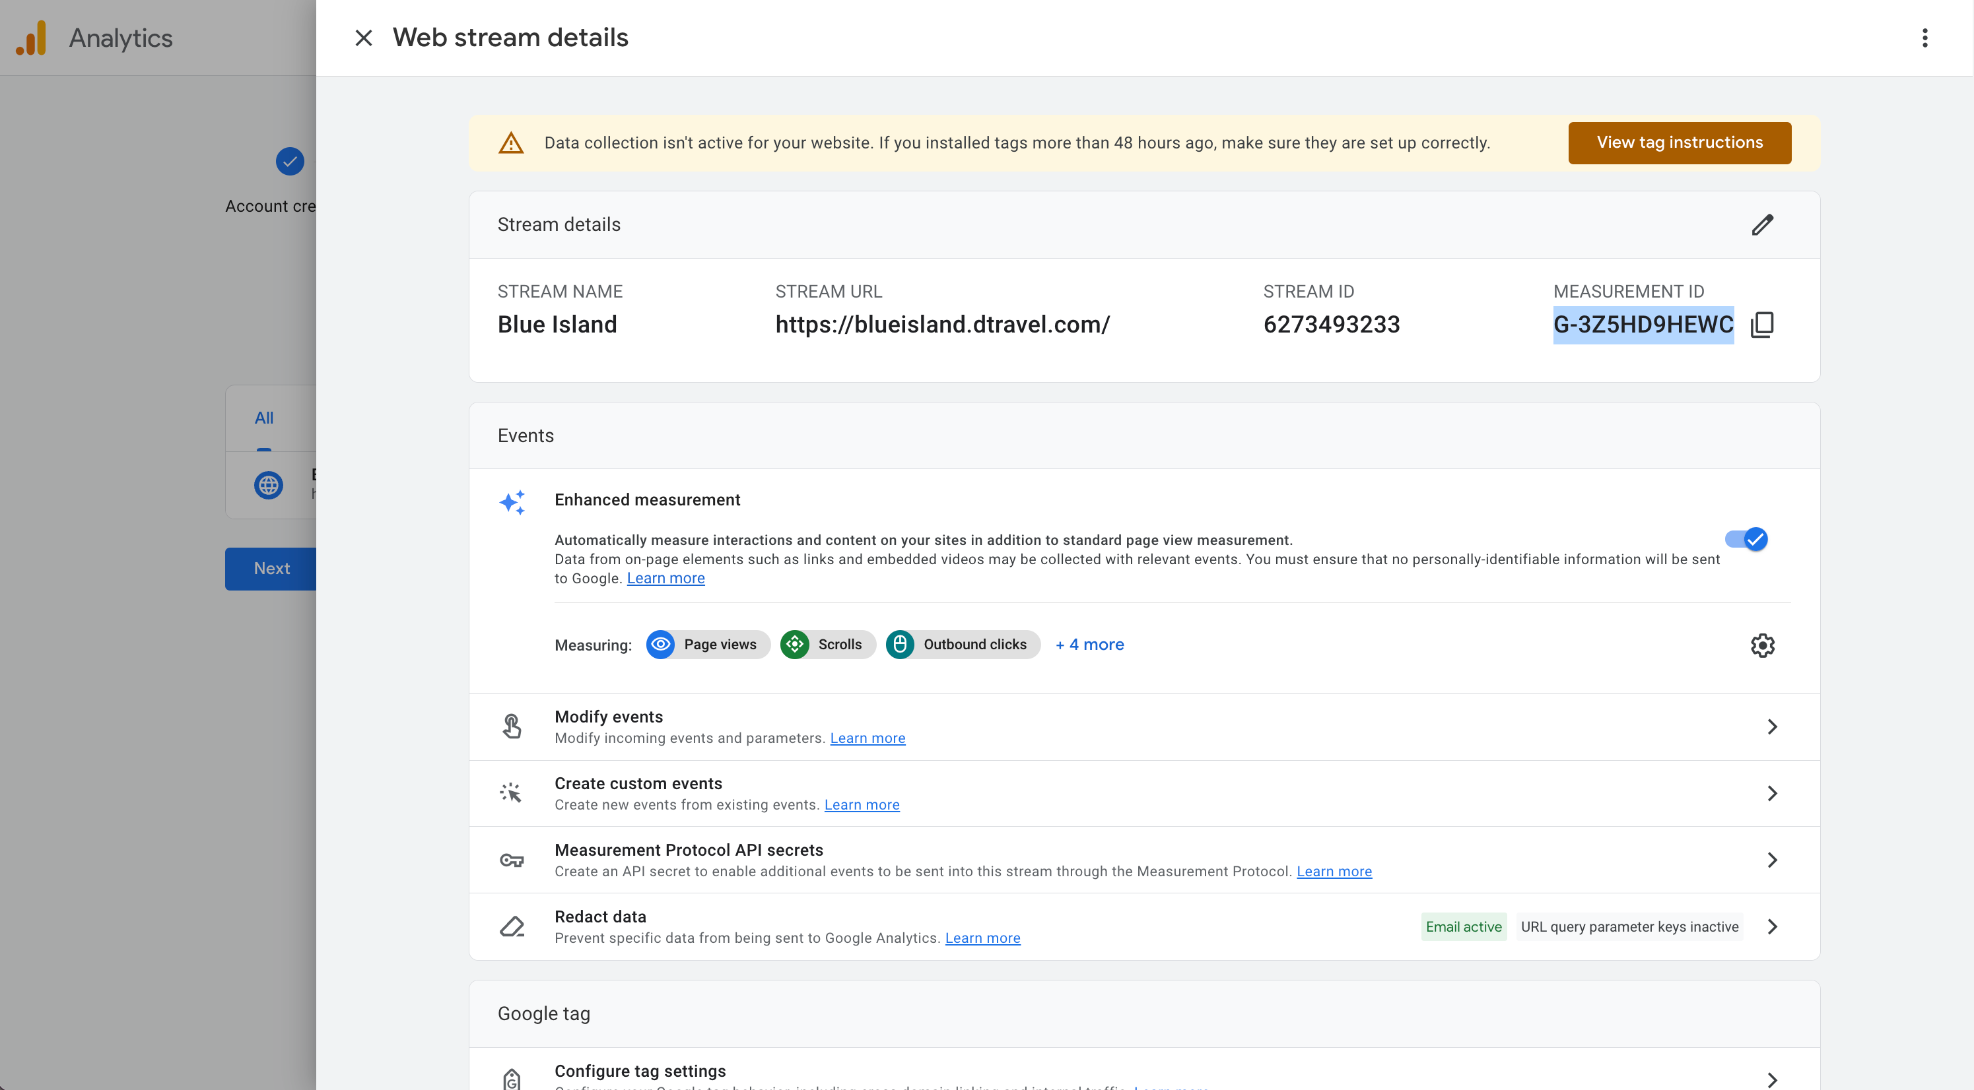Click the Modify events touch icon

[x=512, y=726]
